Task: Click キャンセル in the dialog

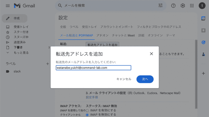Action: coord(124,79)
